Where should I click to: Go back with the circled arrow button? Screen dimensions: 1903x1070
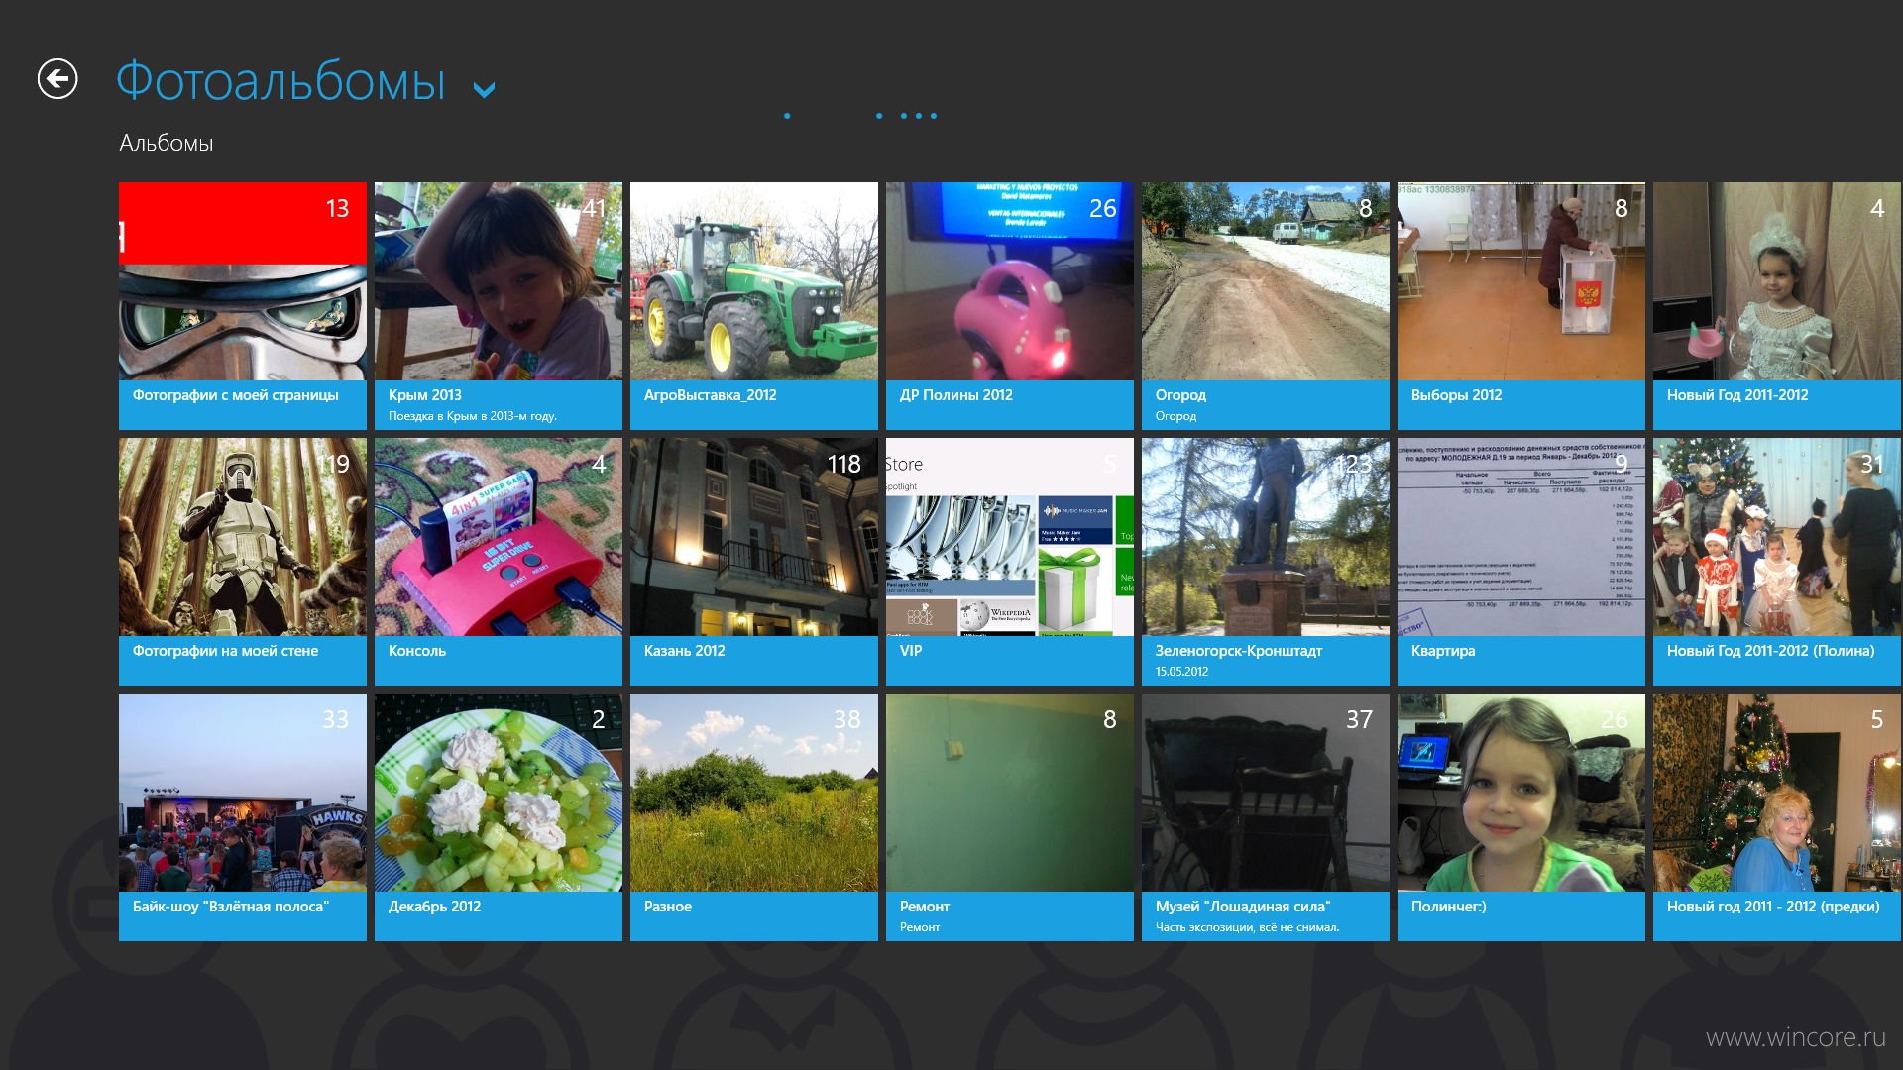click(57, 79)
